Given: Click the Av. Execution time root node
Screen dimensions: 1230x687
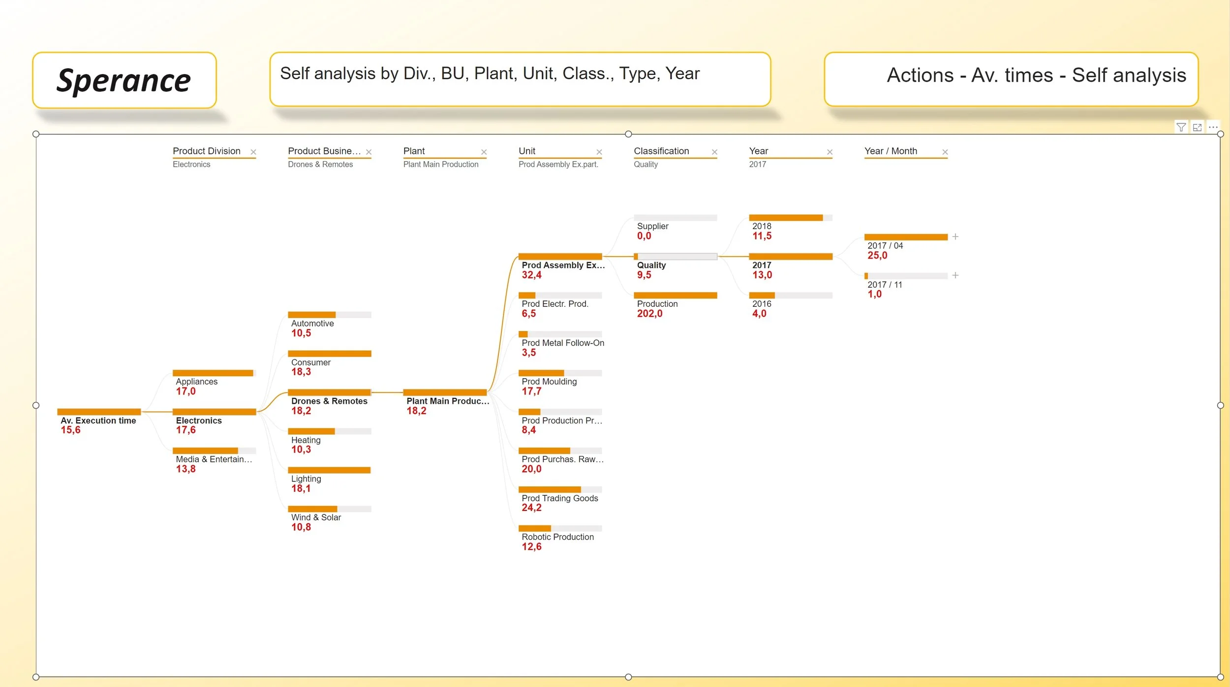Looking at the screenshot, I should 98,420.
